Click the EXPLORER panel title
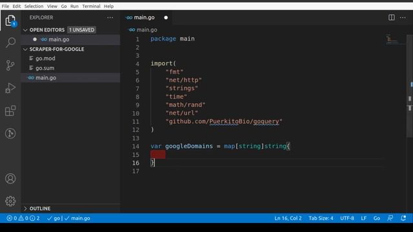 click(41, 17)
